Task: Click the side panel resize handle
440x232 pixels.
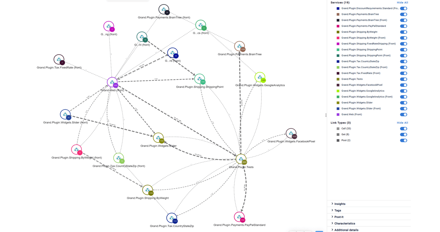Action: (326, 115)
